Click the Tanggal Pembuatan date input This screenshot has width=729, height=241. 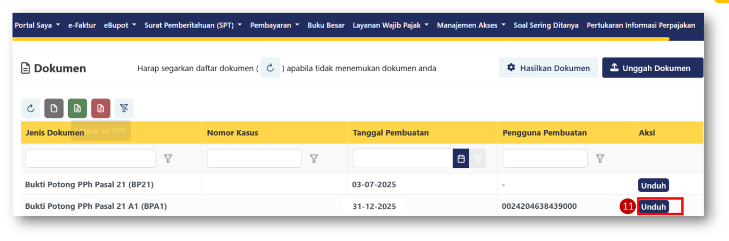coord(403,158)
